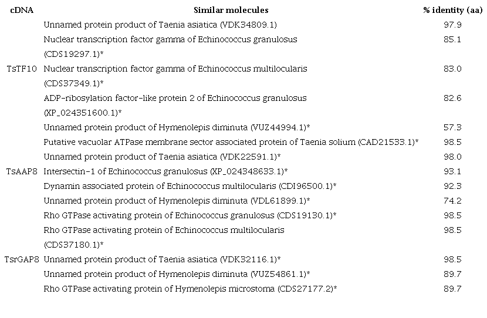Click the Taenia asiatica VDK34809.1 entry
The height and width of the screenshot is (318, 487).
[160, 25]
